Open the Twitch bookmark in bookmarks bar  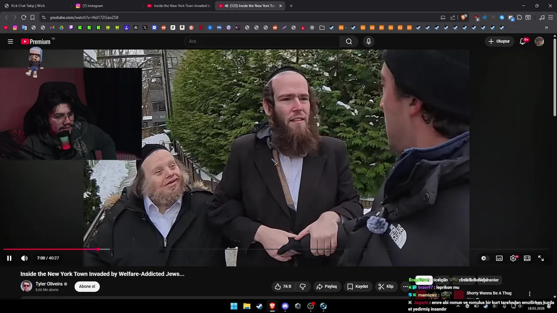[x=71, y=27]
